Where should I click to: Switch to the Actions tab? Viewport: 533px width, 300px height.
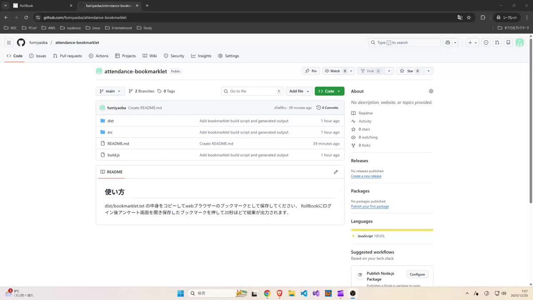pos(98,56)
